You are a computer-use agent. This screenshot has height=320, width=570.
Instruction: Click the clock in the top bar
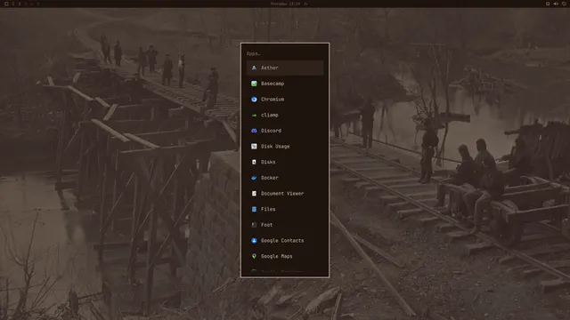(285, 4)
